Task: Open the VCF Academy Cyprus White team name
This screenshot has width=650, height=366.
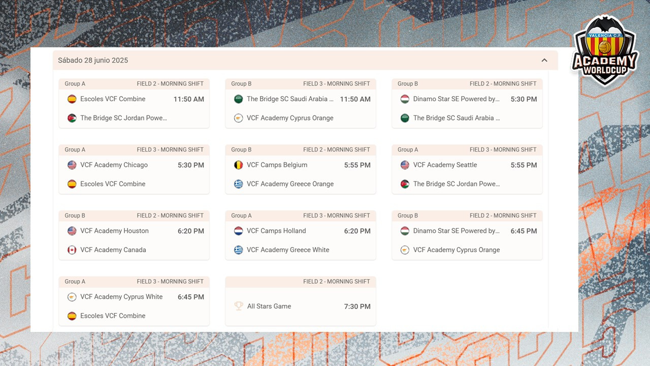Action: pos(121,297)
